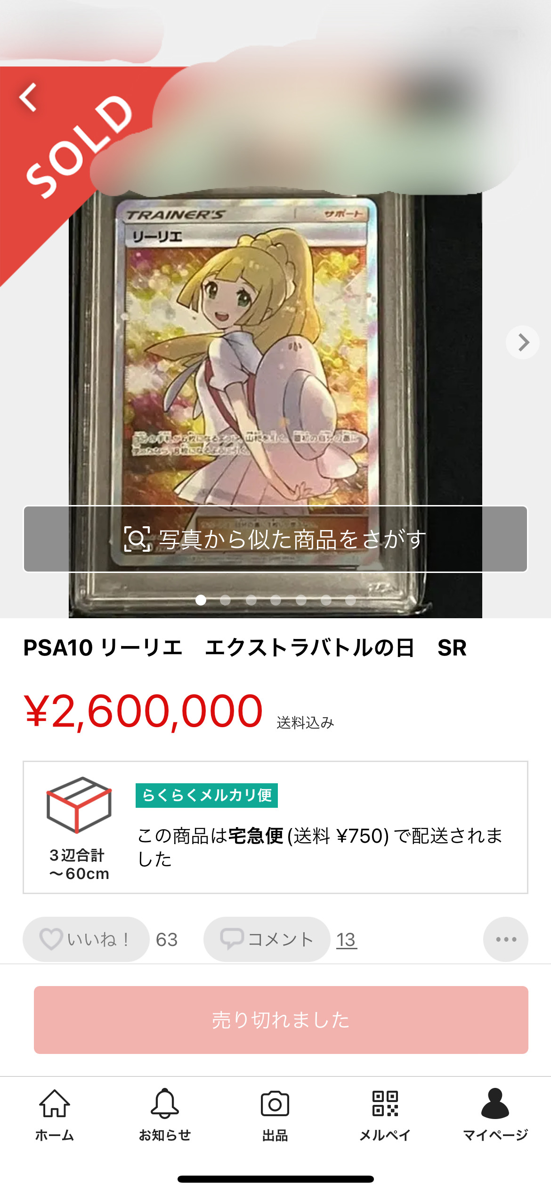Tap the らくらくメルカリ便 shipping label
Image resolution: width=551 pixels, height=1194 pixels.
207,796
